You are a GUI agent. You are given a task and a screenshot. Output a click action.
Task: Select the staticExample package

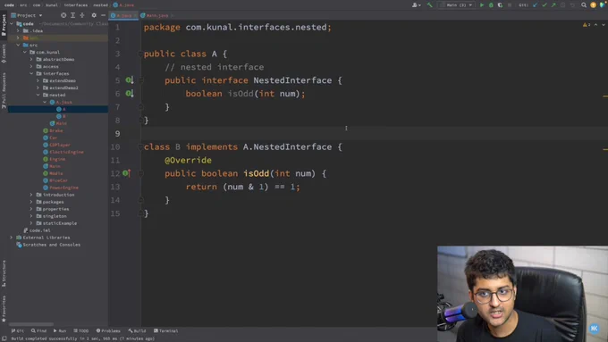[x=56, y=223]
